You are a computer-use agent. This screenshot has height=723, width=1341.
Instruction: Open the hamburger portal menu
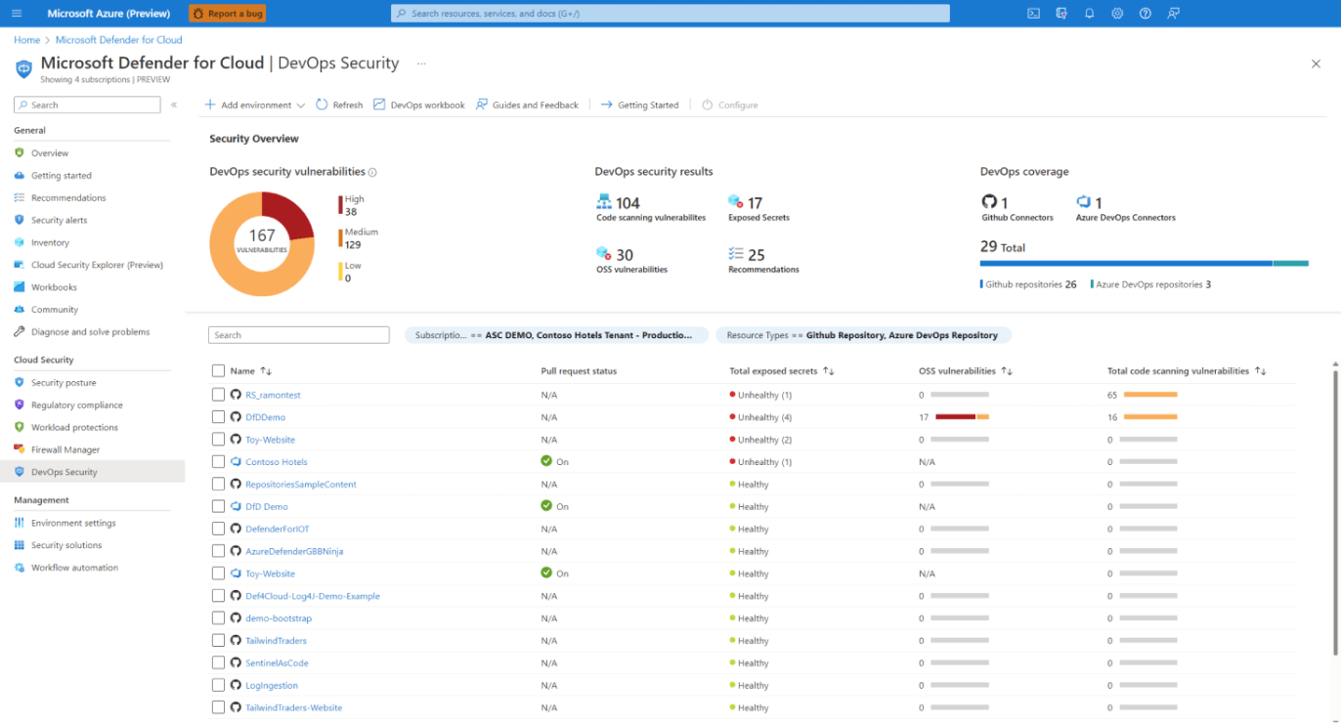click(x=17, y=14)
